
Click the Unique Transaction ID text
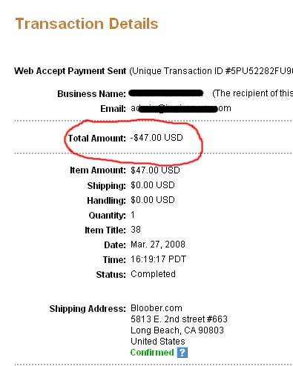211,71
